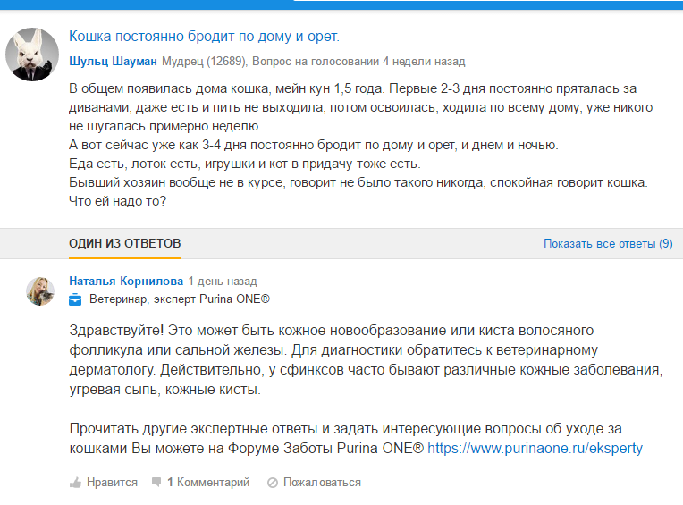
Task: Click the comment speech bubble icon
Action: tap(156, 482)
